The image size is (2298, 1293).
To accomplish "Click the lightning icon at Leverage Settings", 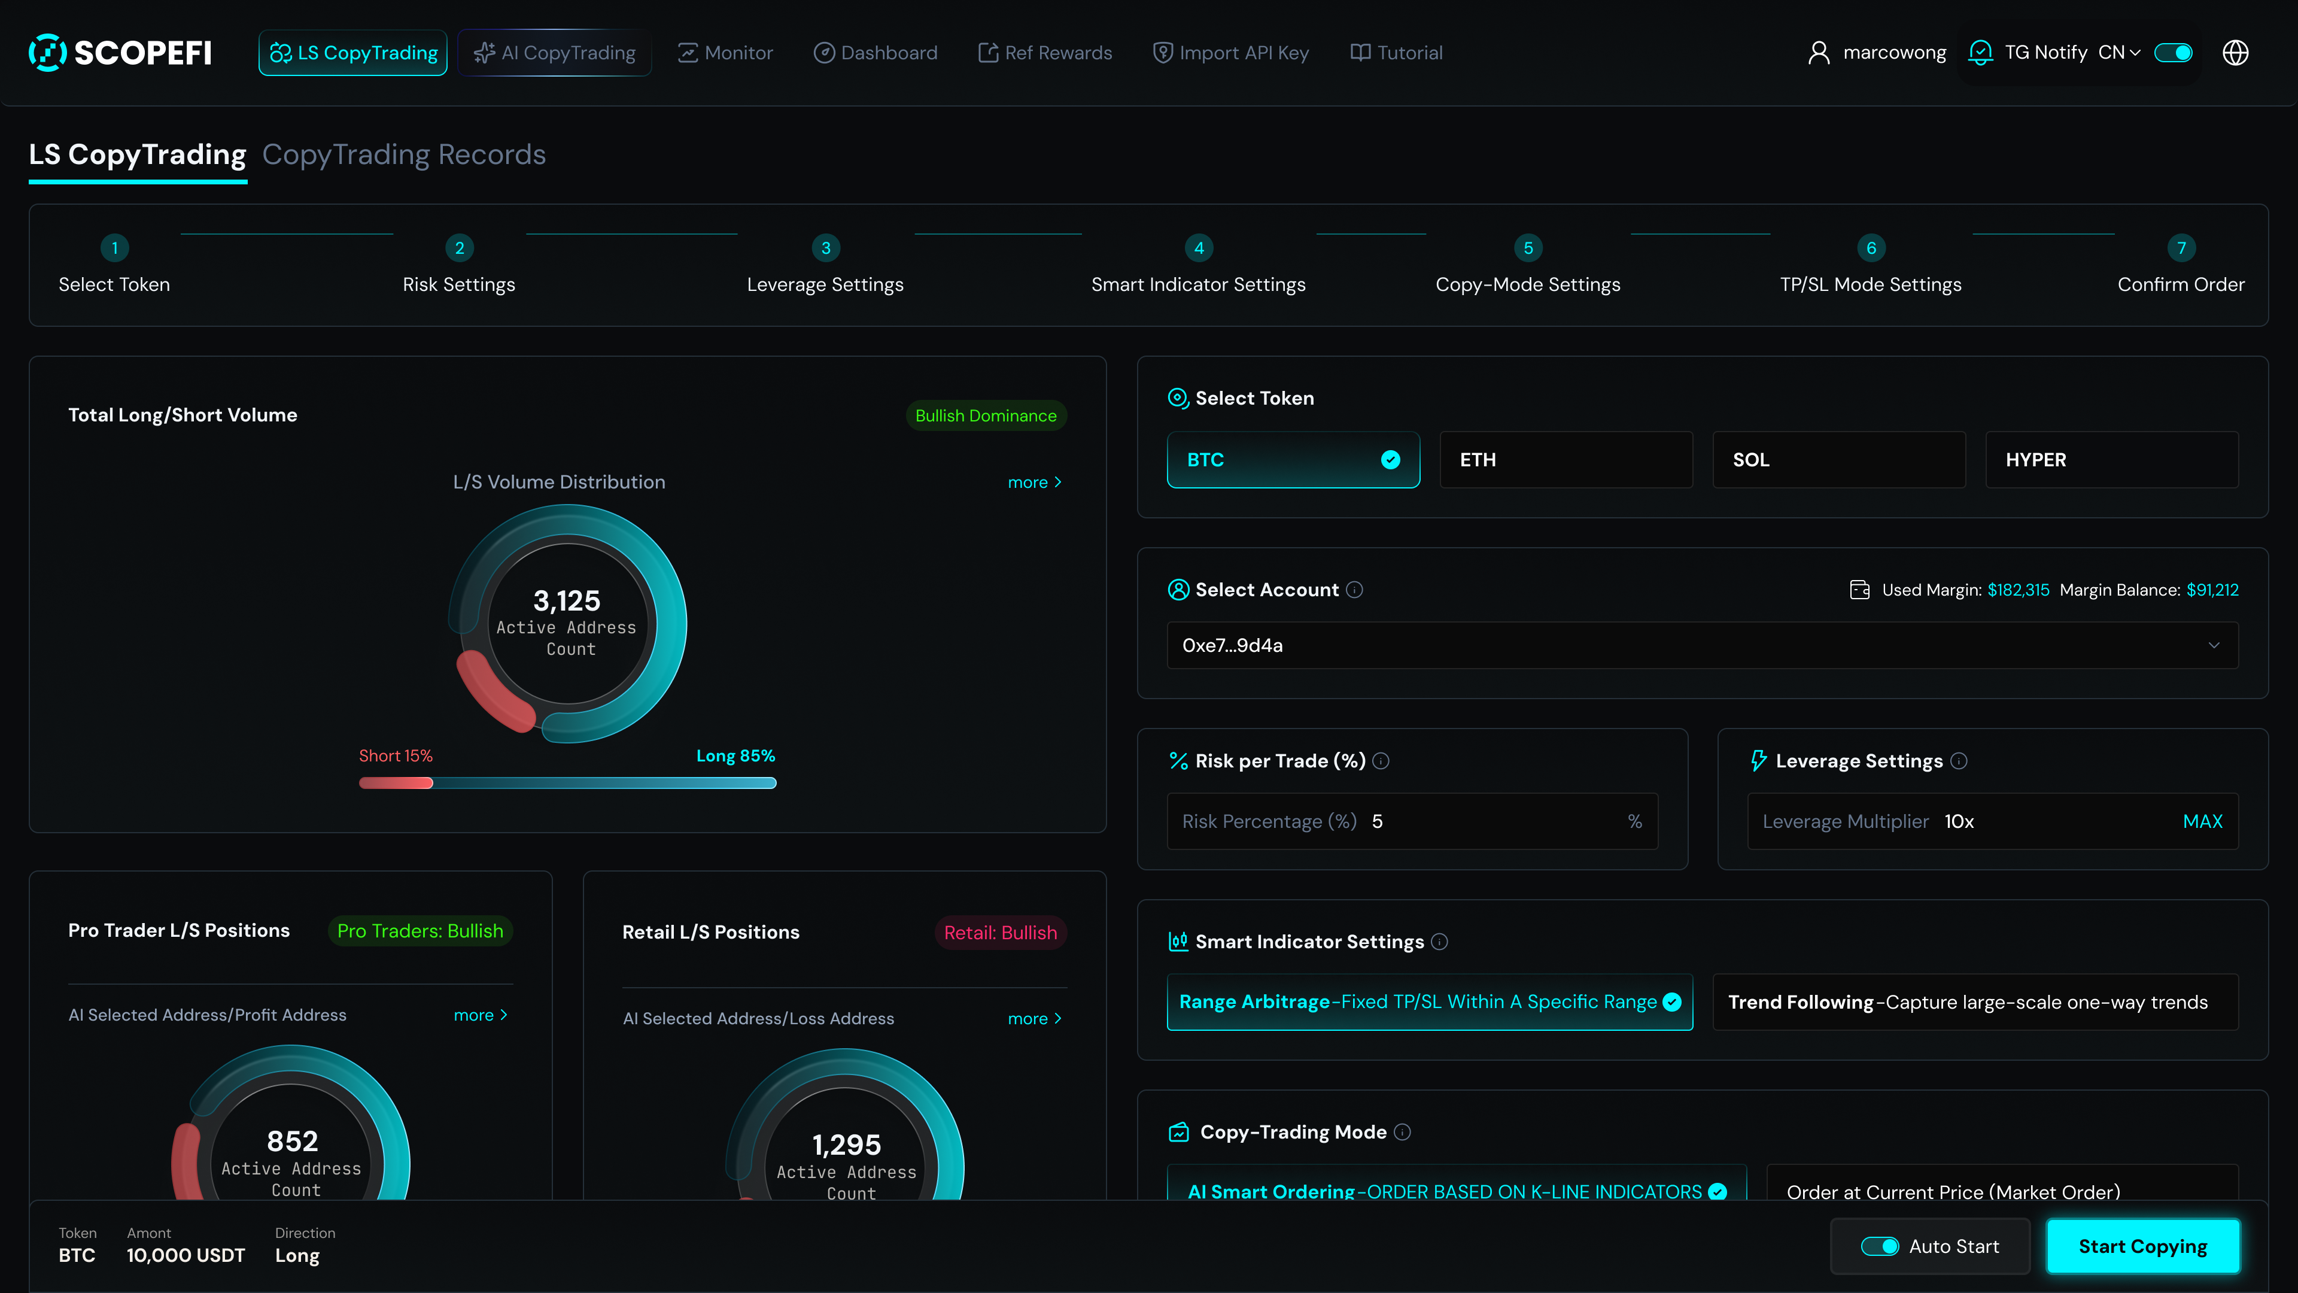I will [1758, 761].
